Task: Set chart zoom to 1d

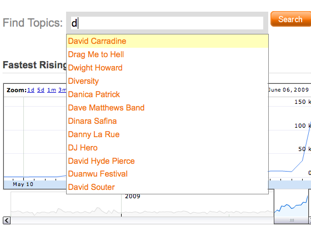Action: (x=31, y=90)
